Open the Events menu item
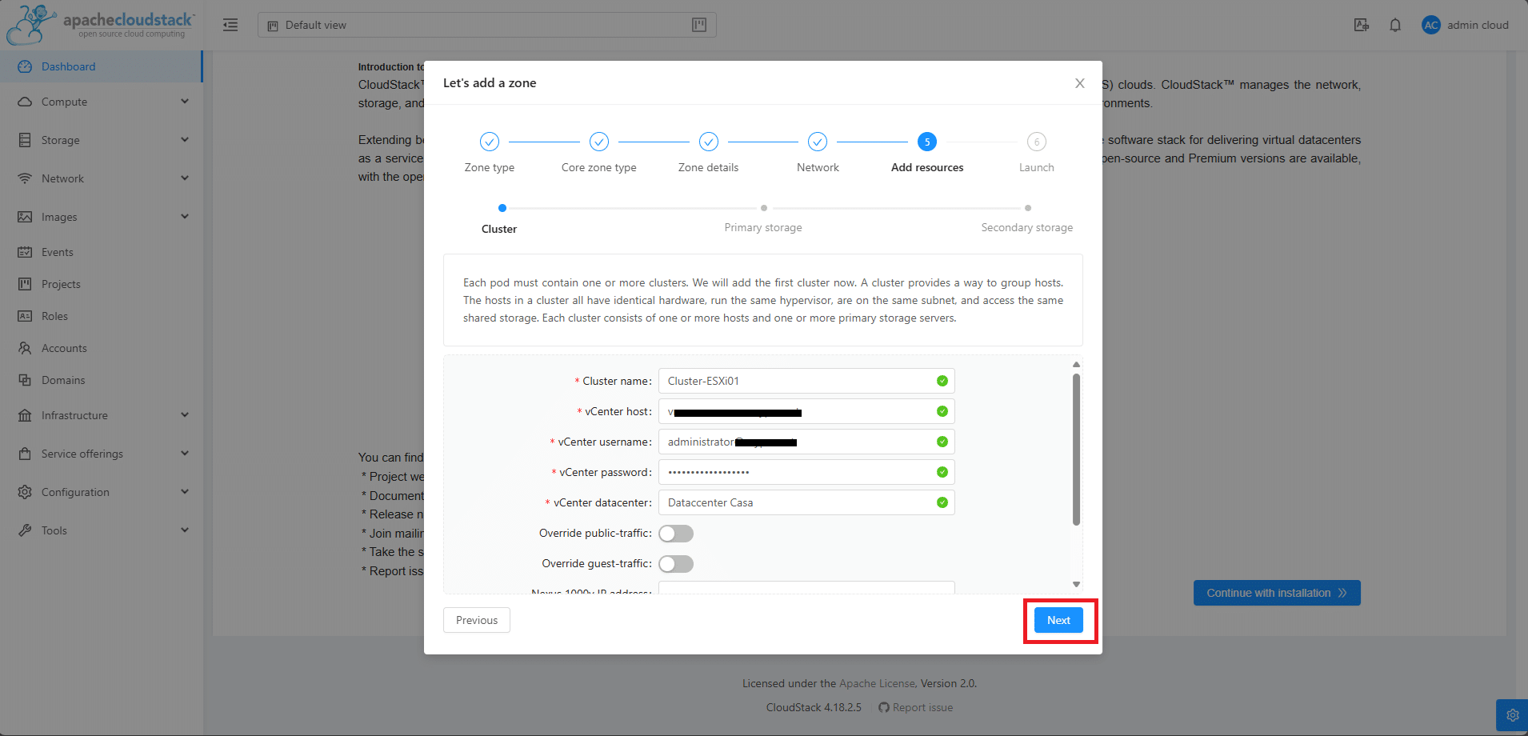The image size is (1528, 736). [101, 252]
